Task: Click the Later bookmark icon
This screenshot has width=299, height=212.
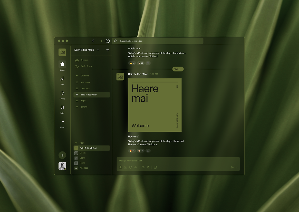Action: [62, 108]
